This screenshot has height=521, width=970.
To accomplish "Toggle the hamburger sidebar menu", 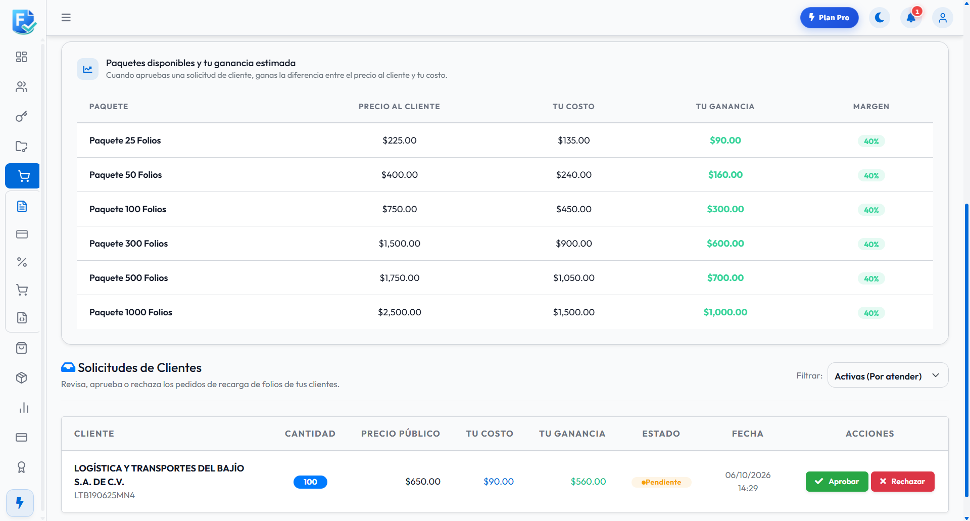I will point(66,18).
